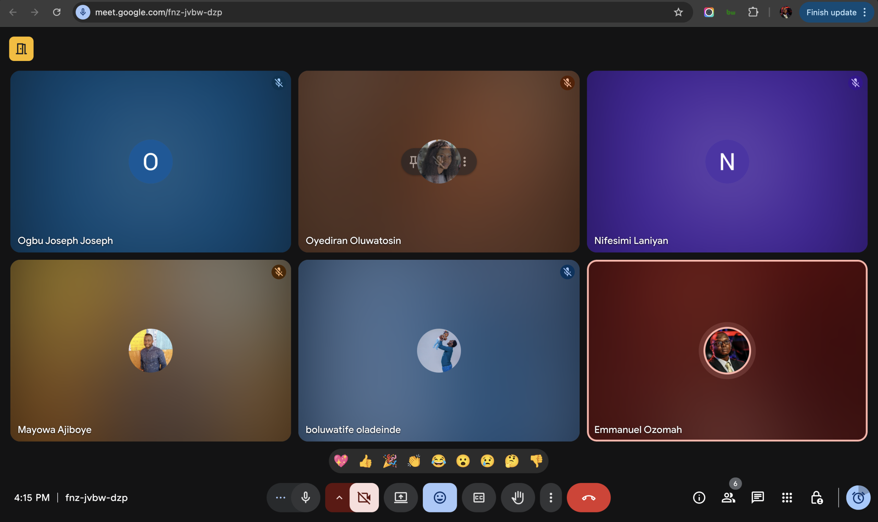Open the meeting details info icon

699,497
